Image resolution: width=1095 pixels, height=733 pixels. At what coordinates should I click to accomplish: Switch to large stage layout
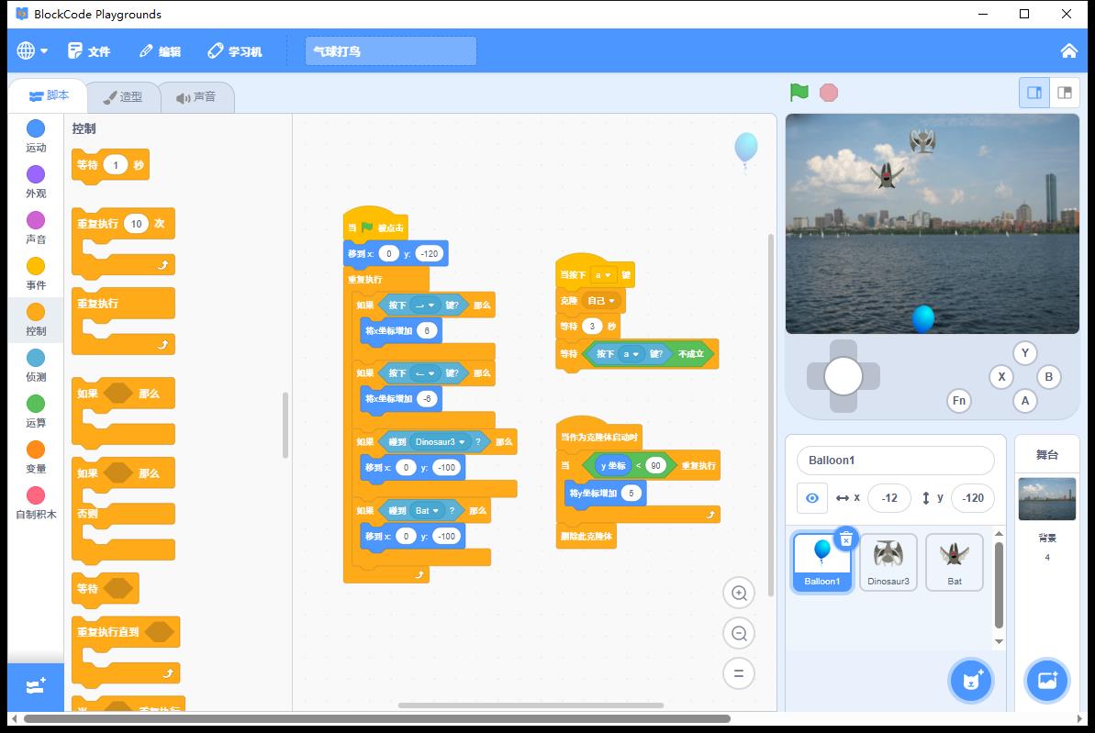[x=1034, y=93]
